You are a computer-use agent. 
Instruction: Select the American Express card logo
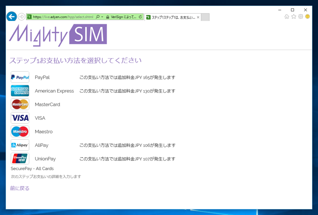click(20, 91)
